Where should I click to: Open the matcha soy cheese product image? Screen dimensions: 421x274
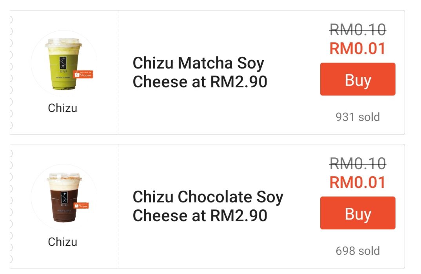(63, 63)
